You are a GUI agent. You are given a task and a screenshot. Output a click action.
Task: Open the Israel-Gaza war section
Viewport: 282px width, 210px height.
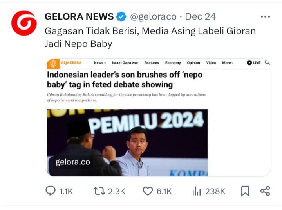[125, 63]
